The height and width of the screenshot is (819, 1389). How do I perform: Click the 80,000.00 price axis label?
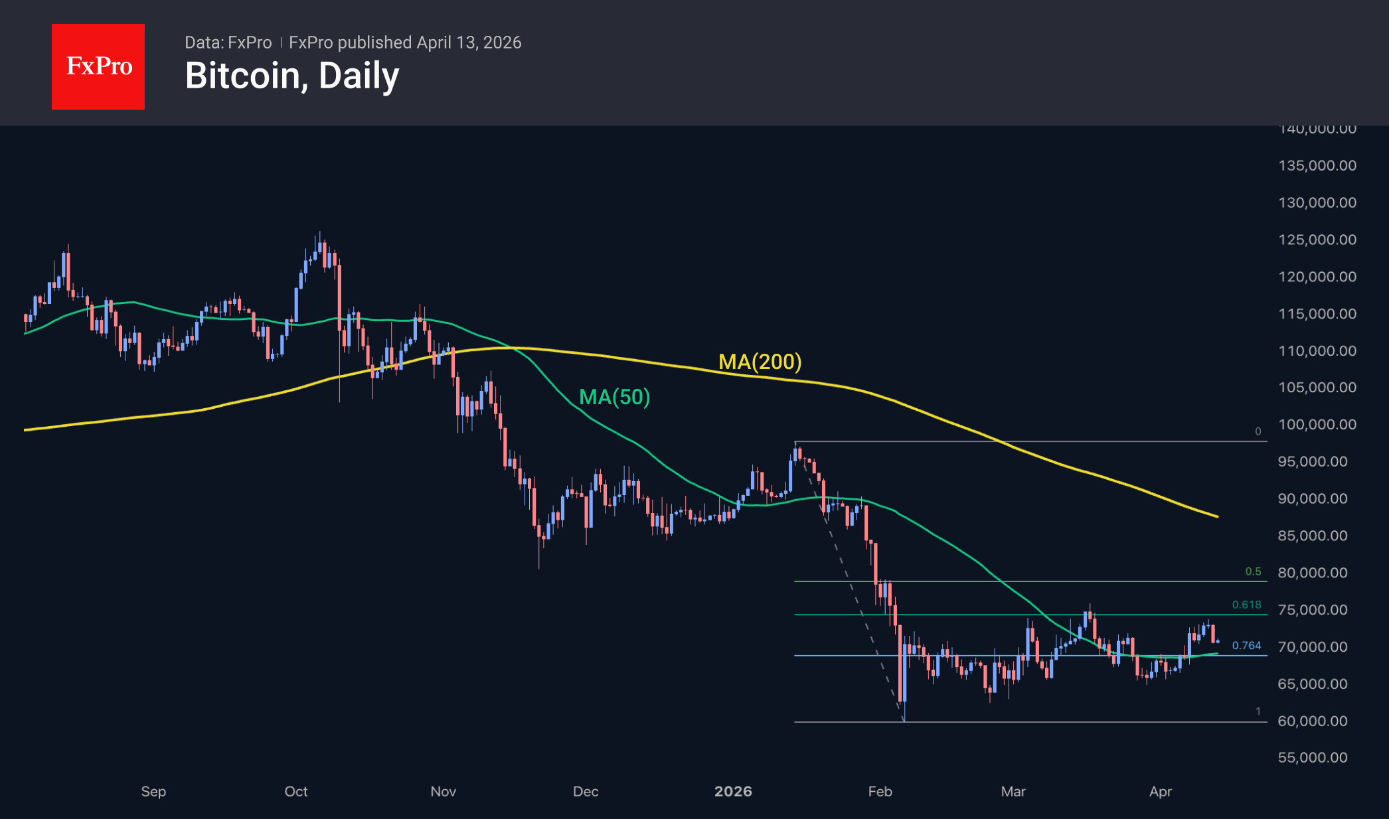click(x=1312, y=573)
